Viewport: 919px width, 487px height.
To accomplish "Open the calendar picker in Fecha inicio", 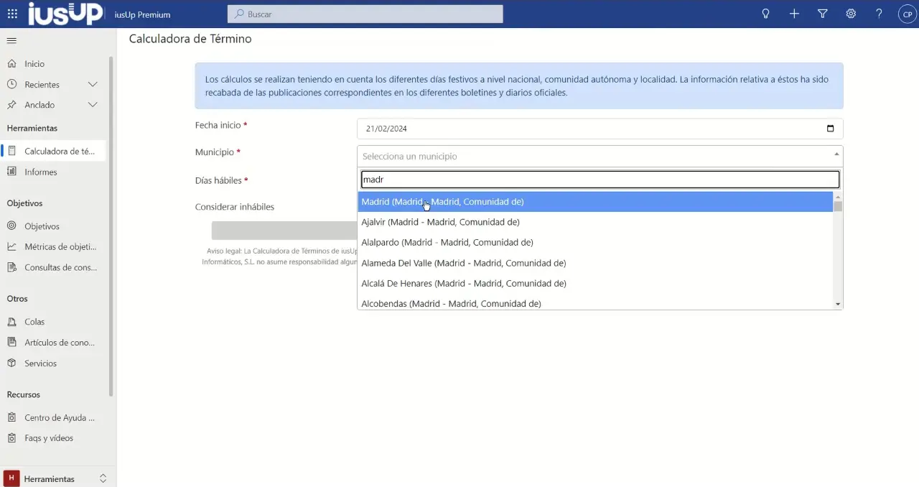I will 831,129.
